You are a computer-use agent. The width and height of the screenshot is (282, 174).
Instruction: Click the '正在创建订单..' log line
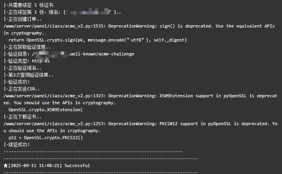[x=22, y=19]
